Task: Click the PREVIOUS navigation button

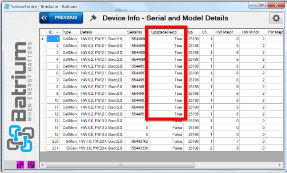Action: point(61,18)
